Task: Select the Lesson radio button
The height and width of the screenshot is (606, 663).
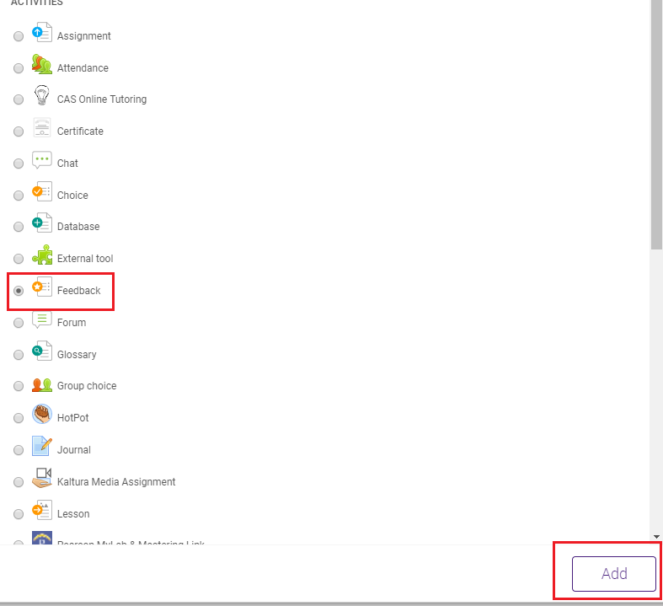Action: click(x=19, y=514)
